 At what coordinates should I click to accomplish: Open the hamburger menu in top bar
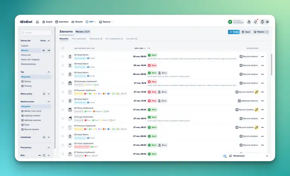(267, 22)
